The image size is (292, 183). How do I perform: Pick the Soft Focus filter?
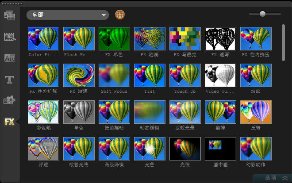pyautogui.click(x=114, y=75)
